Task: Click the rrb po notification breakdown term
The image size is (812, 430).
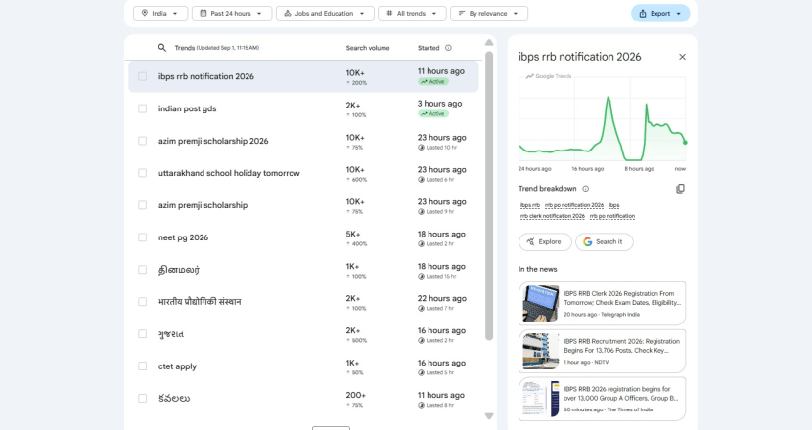Action: coord(612,216)
